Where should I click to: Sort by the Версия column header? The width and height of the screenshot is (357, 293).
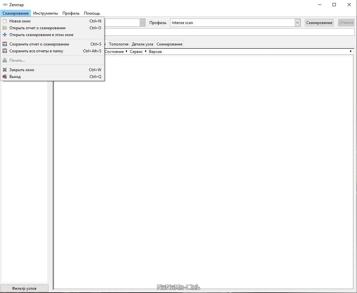click(155, 52)
